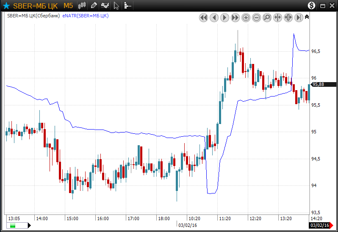
Task: Open the indicators chart icon
Action: [x=105, y=6]
